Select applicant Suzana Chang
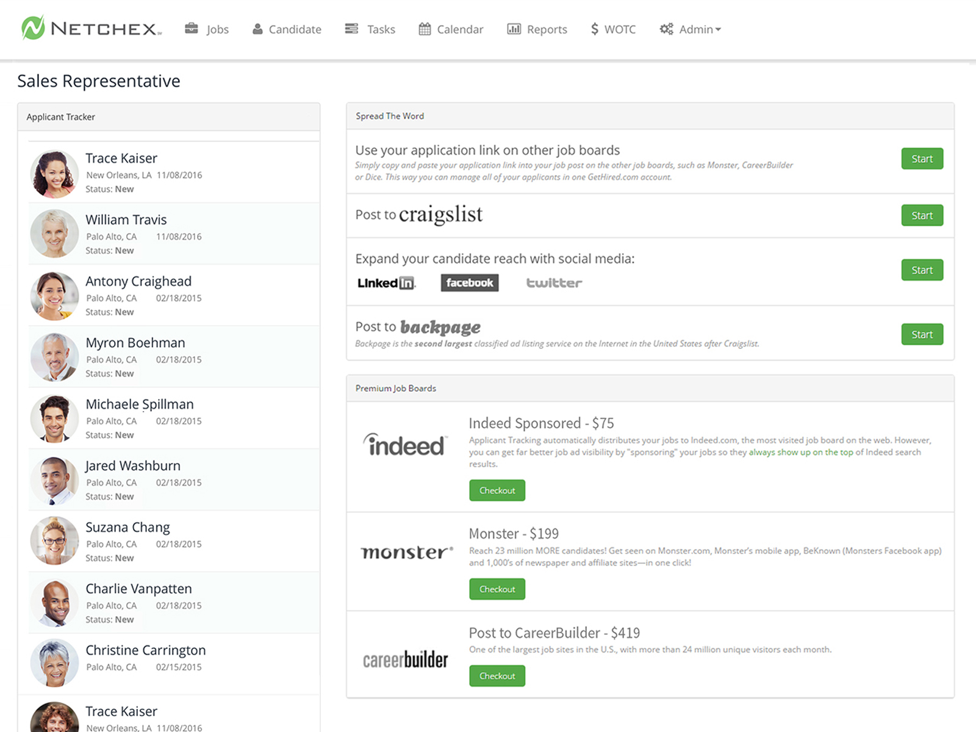Image resolution: width=976 pixels, height=732 pixels. [127, 527]
